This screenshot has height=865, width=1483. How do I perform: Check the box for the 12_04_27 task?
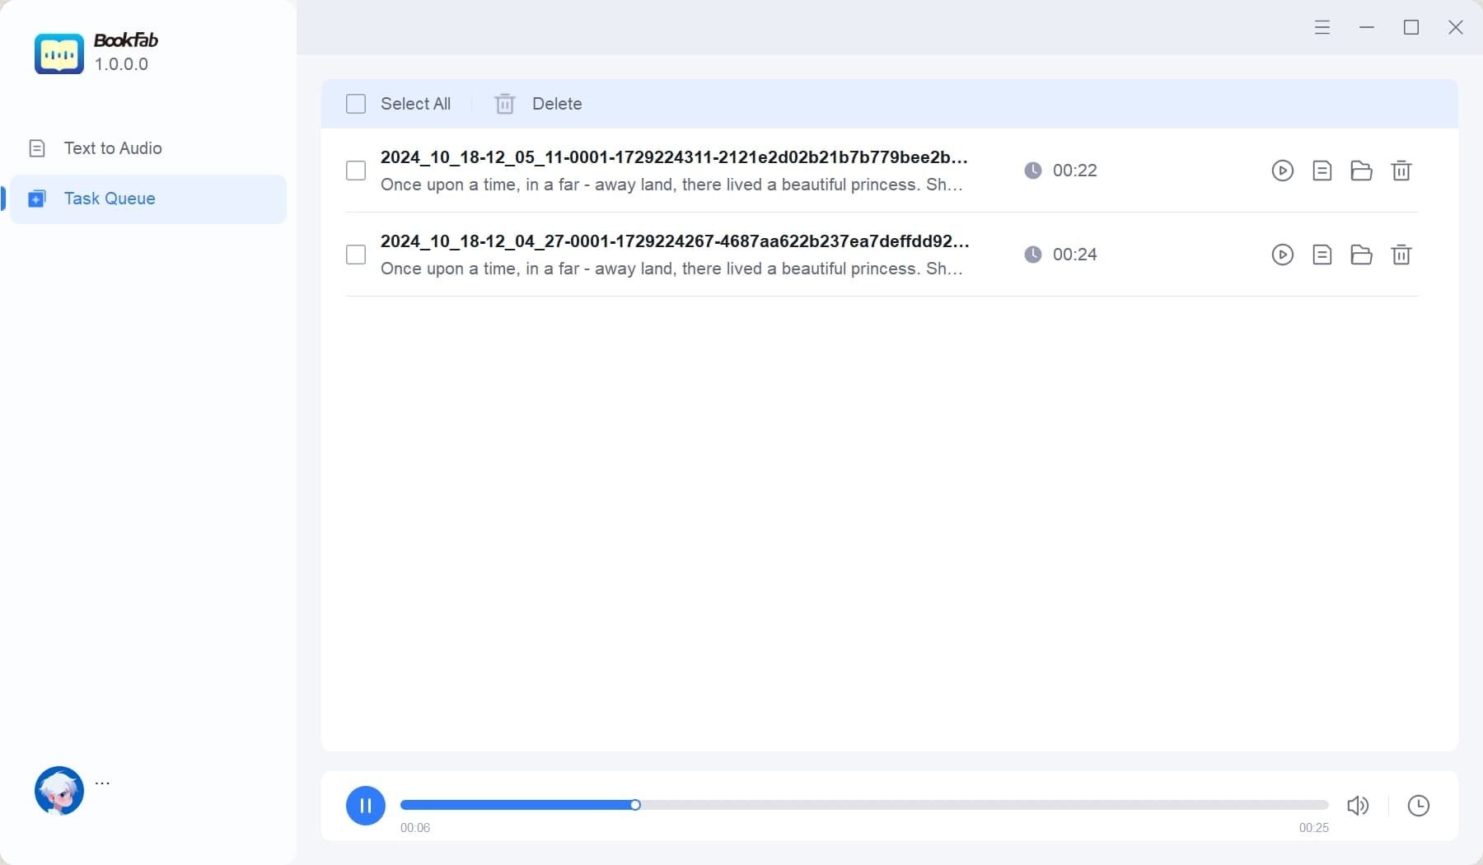(356, 255)
